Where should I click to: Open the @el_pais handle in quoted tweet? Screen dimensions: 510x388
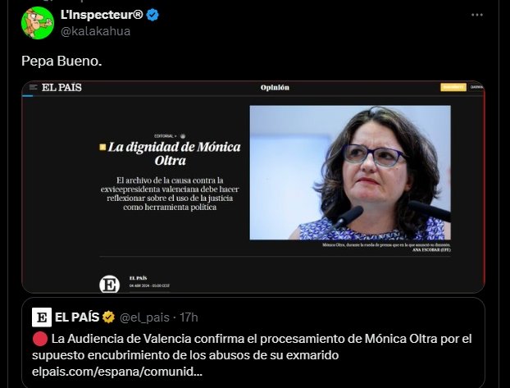coord(144,317)
